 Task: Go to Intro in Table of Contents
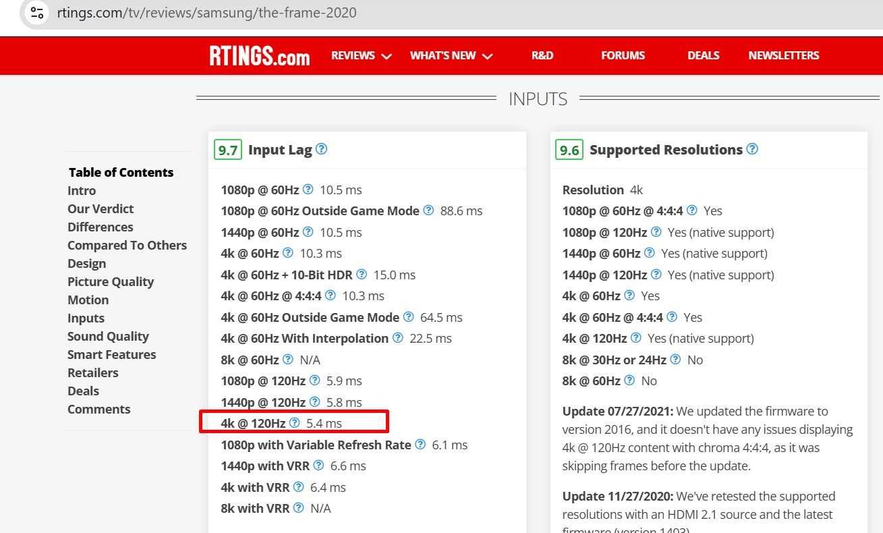pos(82,190)
